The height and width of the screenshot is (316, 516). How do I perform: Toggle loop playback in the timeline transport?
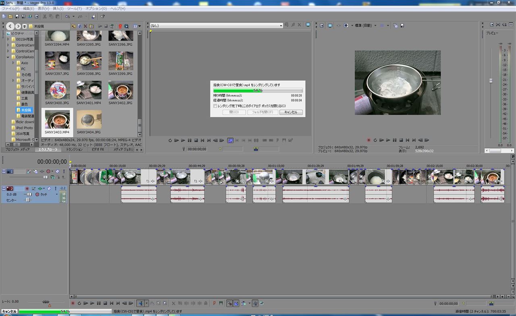pyautogui.click(x=79, y=303)
